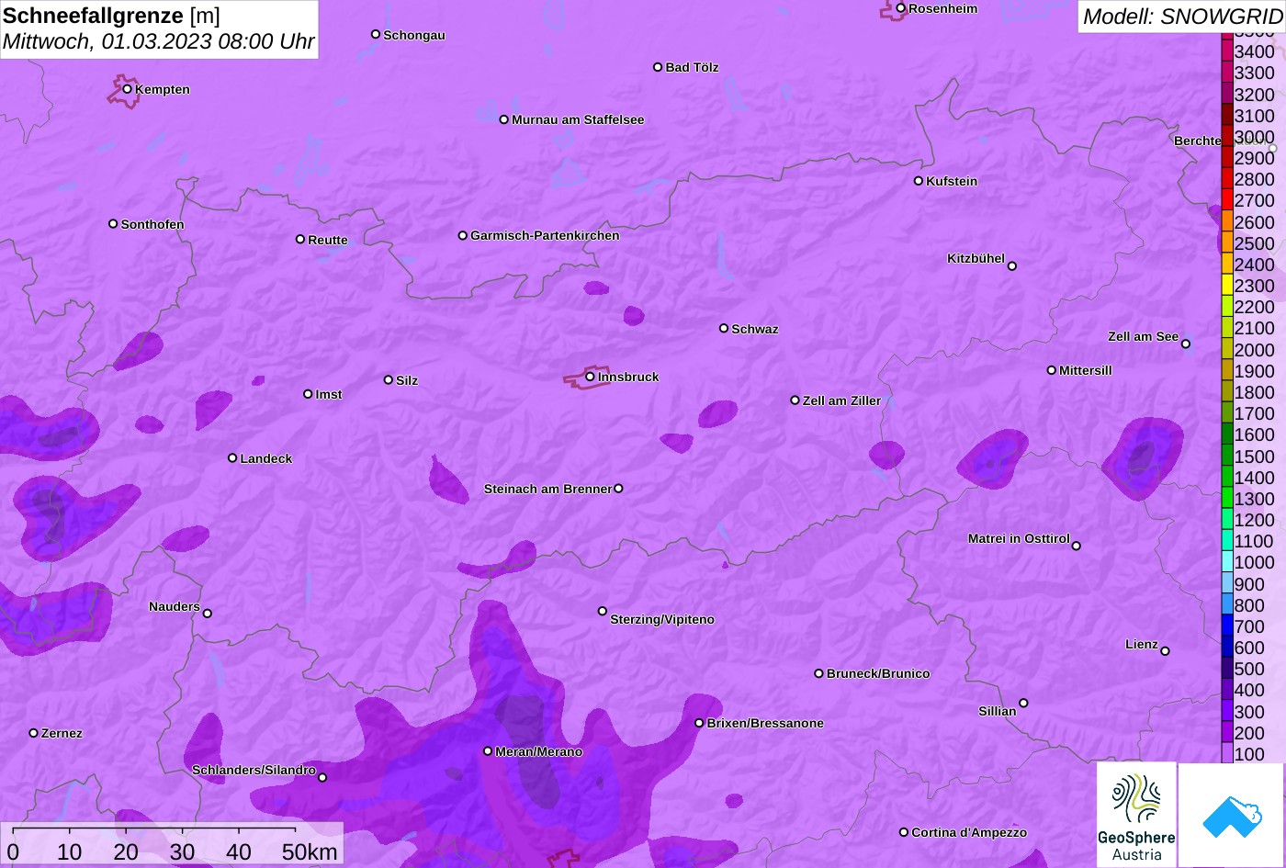
Task: Click the Matrei in Osttirol marker dot
Action: tap(1077, 546)
